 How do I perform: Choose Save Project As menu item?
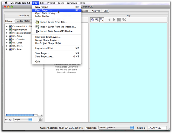57,57
